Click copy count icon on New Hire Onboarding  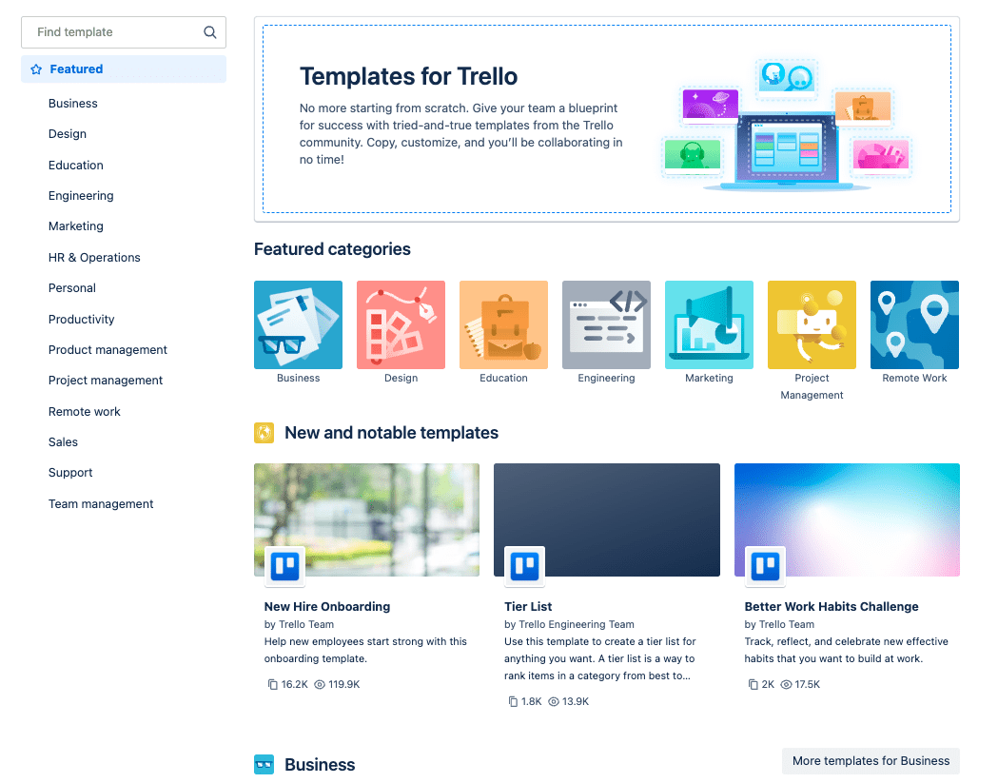[x=272, y=684]
